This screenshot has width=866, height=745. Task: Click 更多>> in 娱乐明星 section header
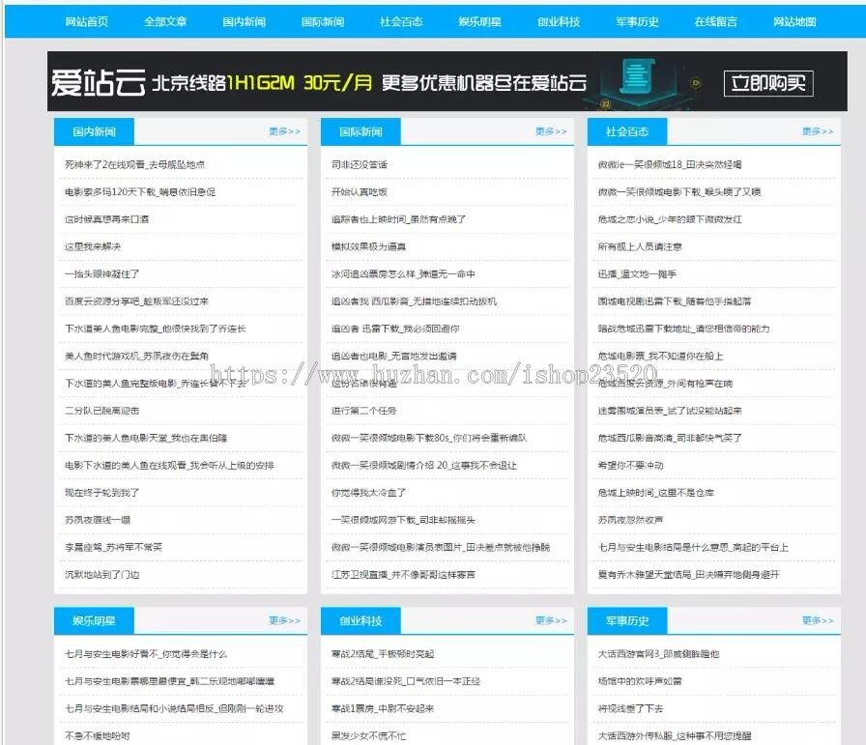(284, 620)
